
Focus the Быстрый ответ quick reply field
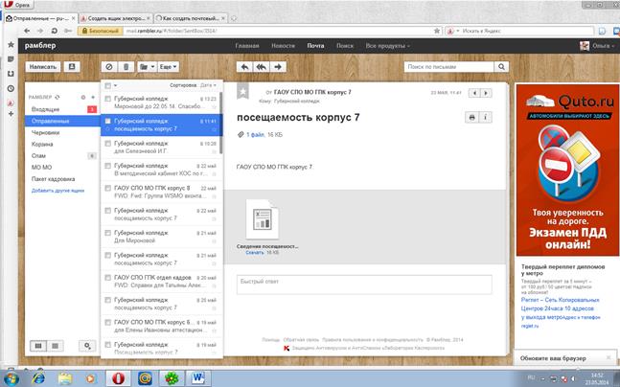(x=364, y=285)
